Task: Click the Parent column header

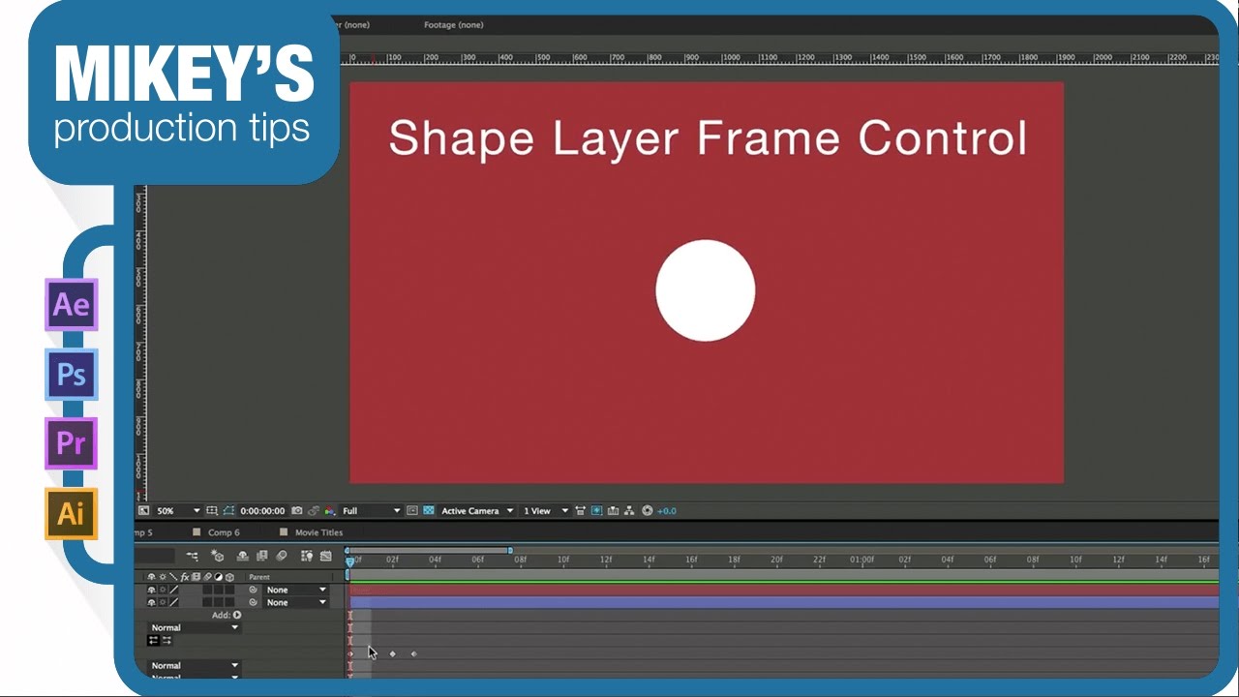Action: 259,577
